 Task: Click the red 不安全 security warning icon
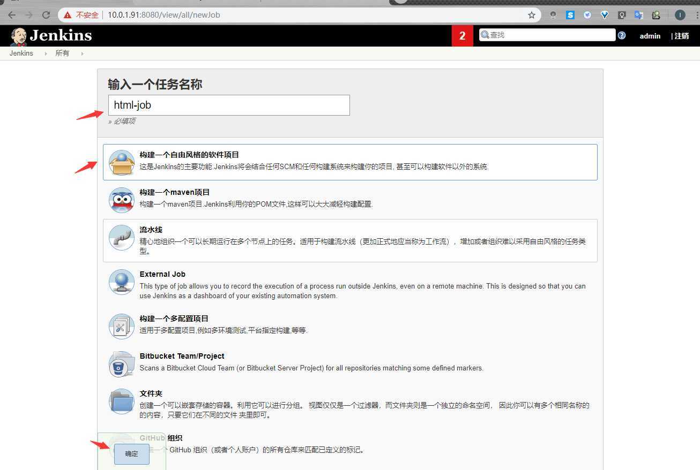(x=68, y=15)
